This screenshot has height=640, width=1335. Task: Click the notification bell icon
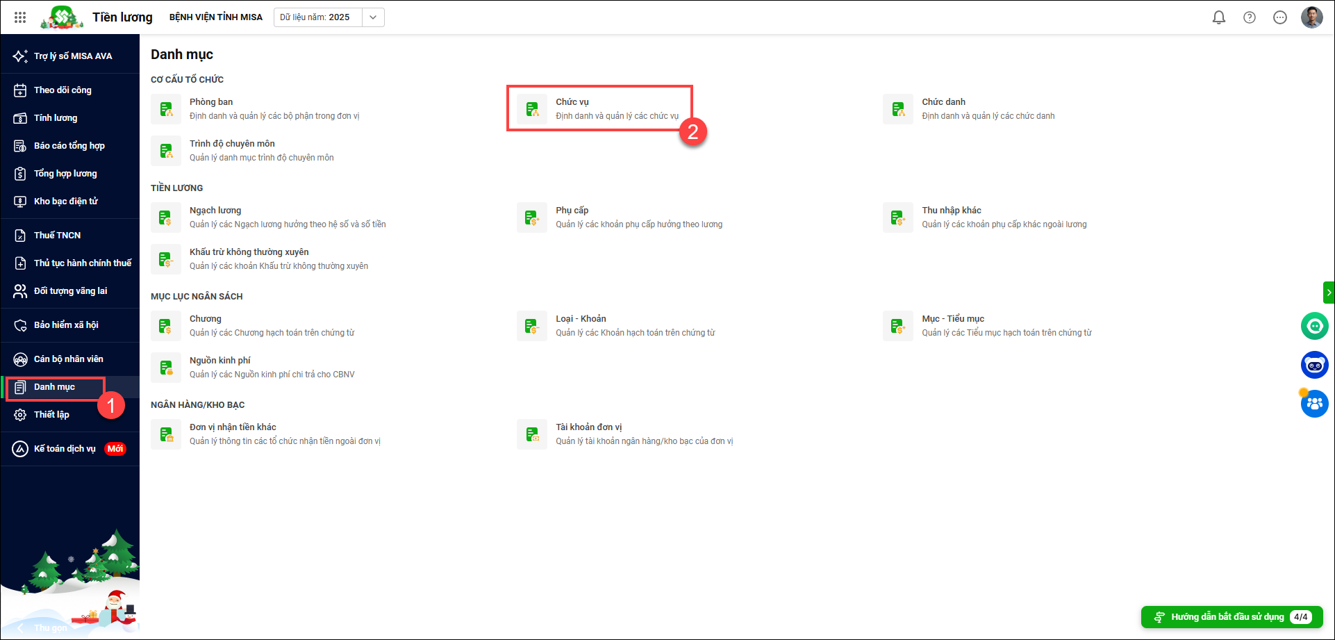(1218, 17)
